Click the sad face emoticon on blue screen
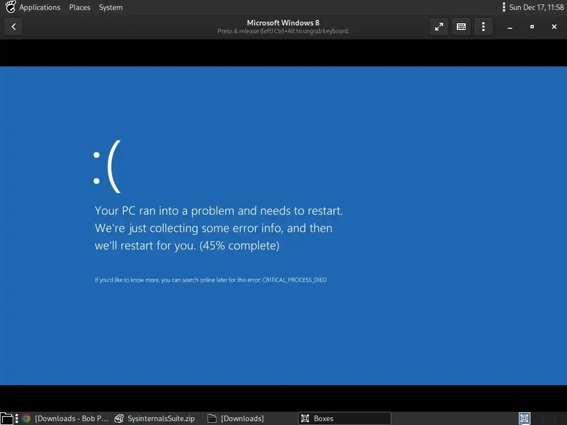 point(107,167)
